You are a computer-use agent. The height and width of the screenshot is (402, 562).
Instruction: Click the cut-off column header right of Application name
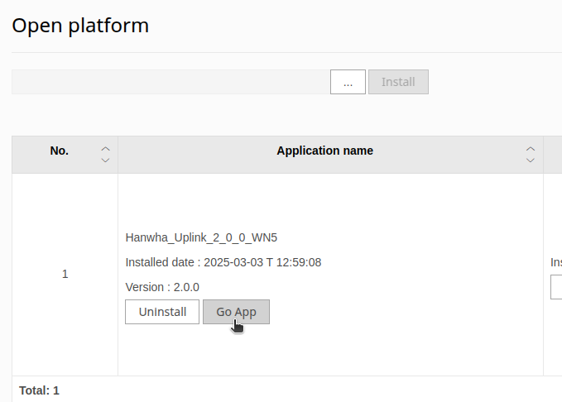pos(553,155)
